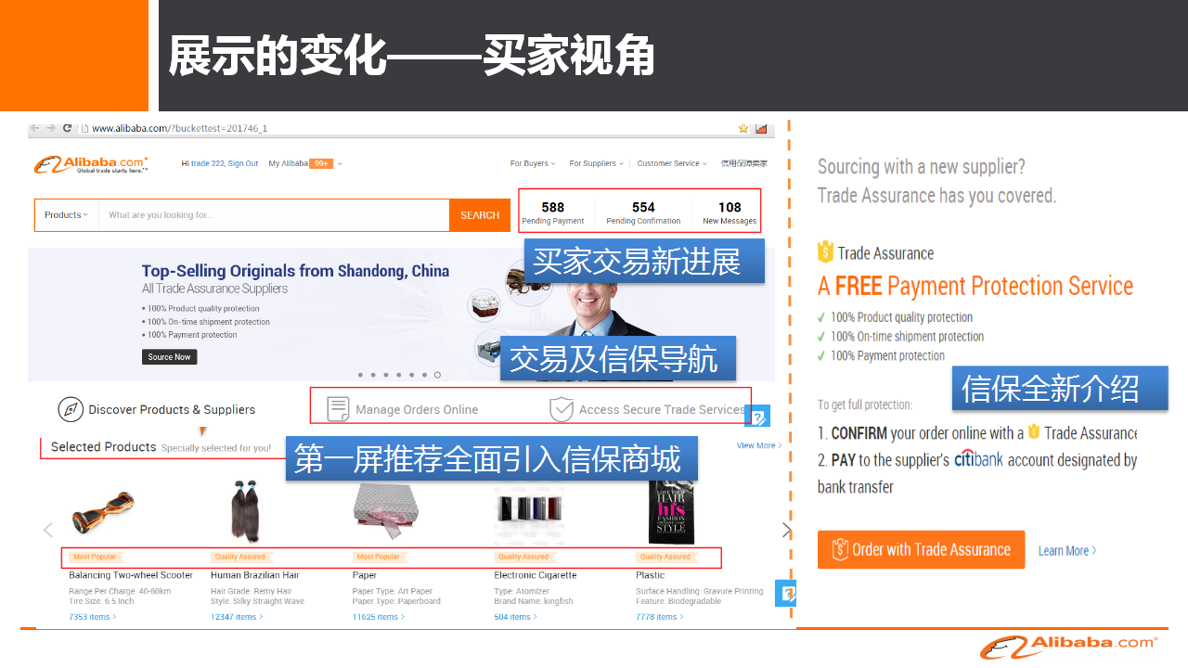Expand the For Suppliers menu

pyautogui.click(x=596, y=163)
